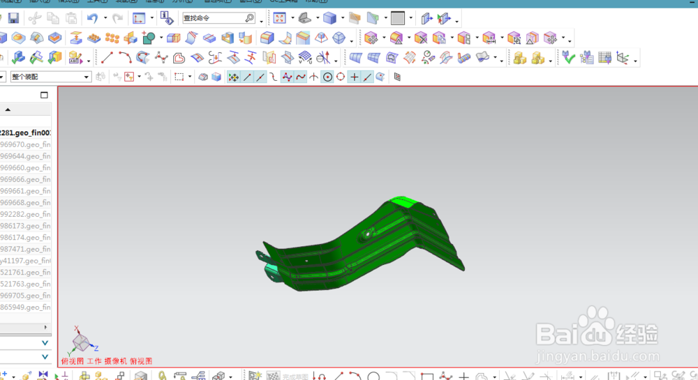Select 521761.geo_fin row in navigator
This screenshot has width=698, height=380.
click(25, 272)
